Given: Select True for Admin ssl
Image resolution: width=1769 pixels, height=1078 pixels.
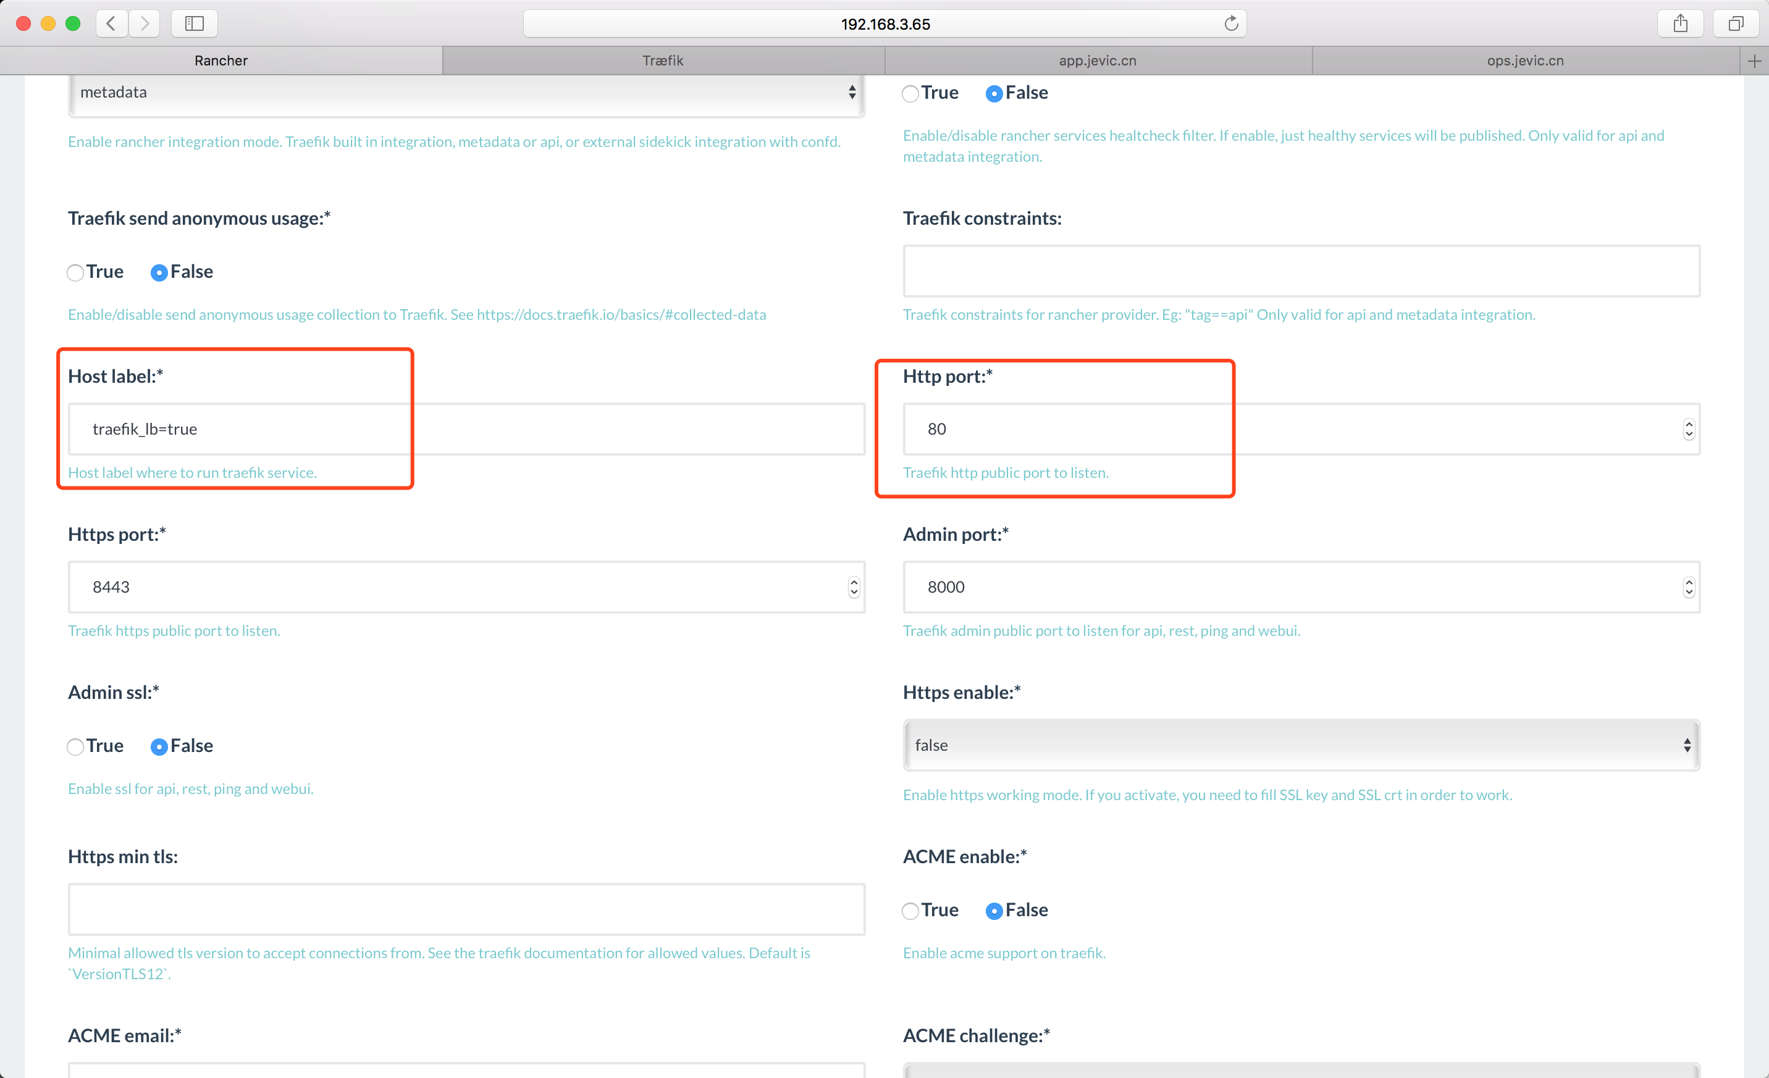Looking at the screenshot, I should pos(75,746).
